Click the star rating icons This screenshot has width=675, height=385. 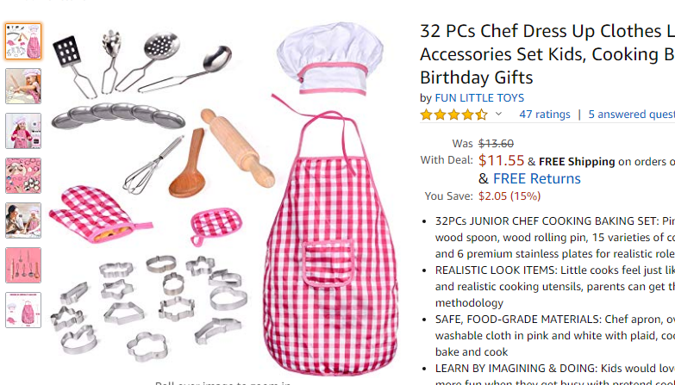454,115
